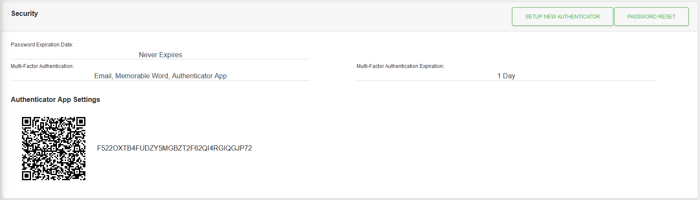The image size is (700, 200).
Task: Click the QR code's bottom-left finder square
Action: pyautogui.click(x=27, y=175)
